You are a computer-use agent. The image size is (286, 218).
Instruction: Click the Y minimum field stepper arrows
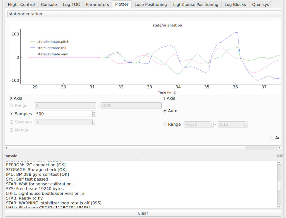click(212, 124)
